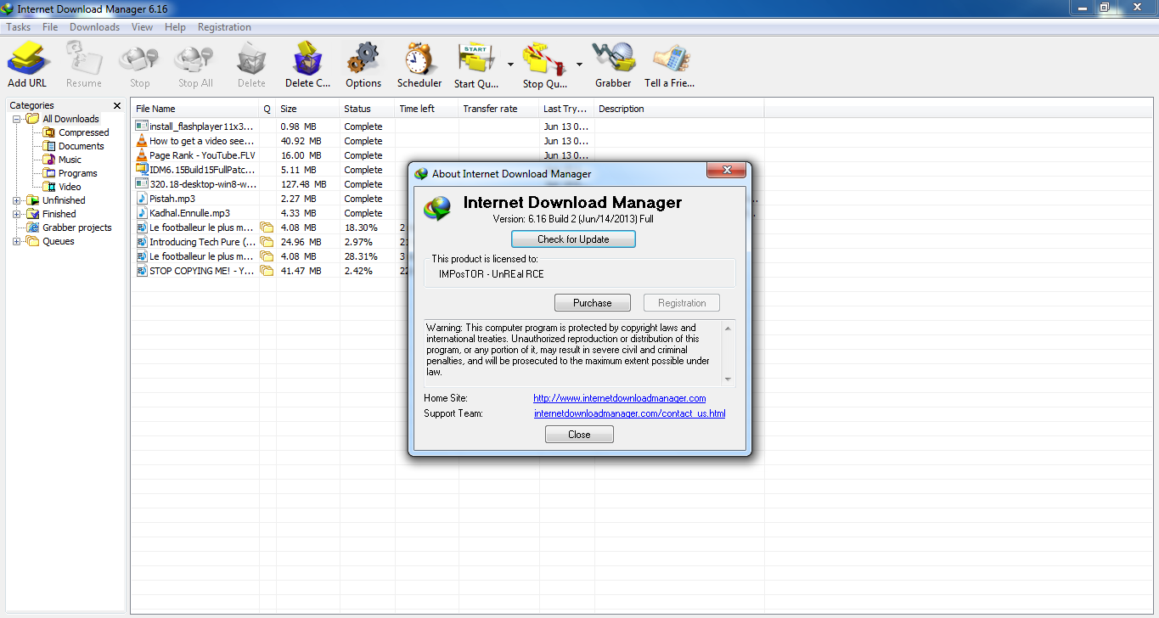
Task: Open the contact_us.html support link
Action: click(630, 413)
